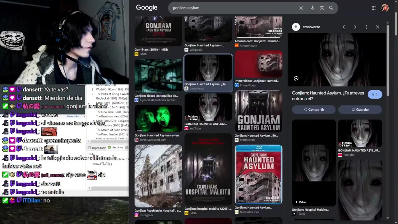The image size is (398, 224).
Task: Select "The Benchwarmers (2006)" in the file list
Action: 112,116
